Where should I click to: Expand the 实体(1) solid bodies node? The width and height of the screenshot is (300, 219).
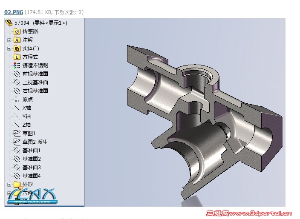click(x=9, y=48)
